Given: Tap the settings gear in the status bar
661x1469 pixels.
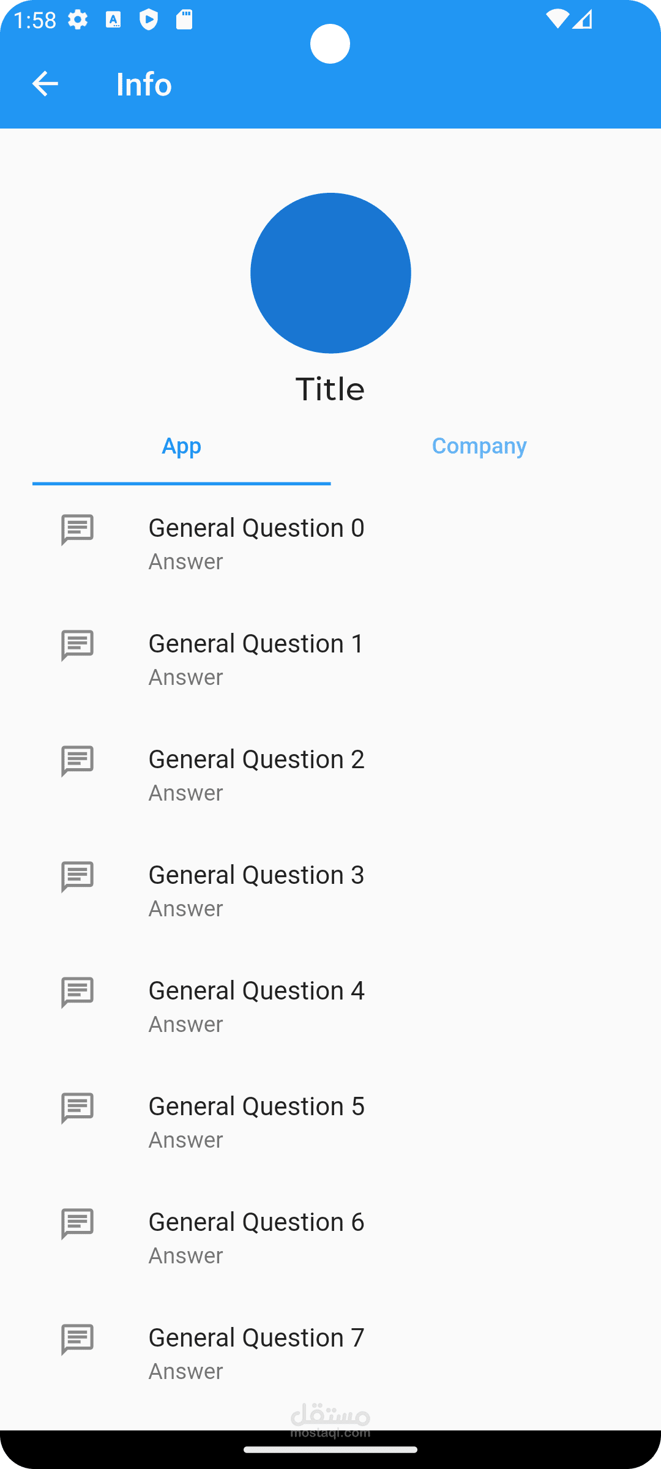Looking at the screenshot, I should point(78,20).
